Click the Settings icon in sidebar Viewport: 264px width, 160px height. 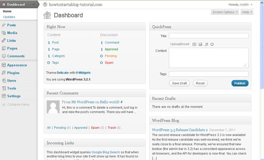coord(4,96)
